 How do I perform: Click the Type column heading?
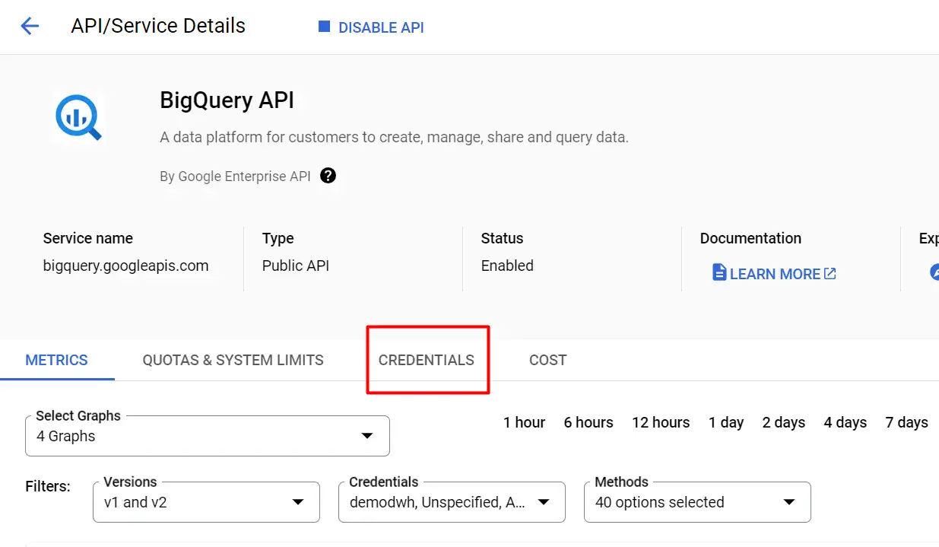278,238
